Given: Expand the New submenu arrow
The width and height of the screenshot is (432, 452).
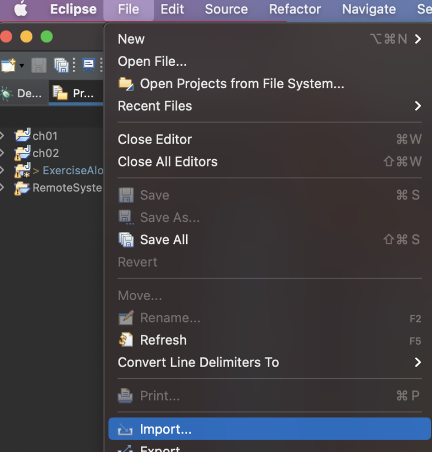Looking at the screenshot, I should click(x=418, y=39).
